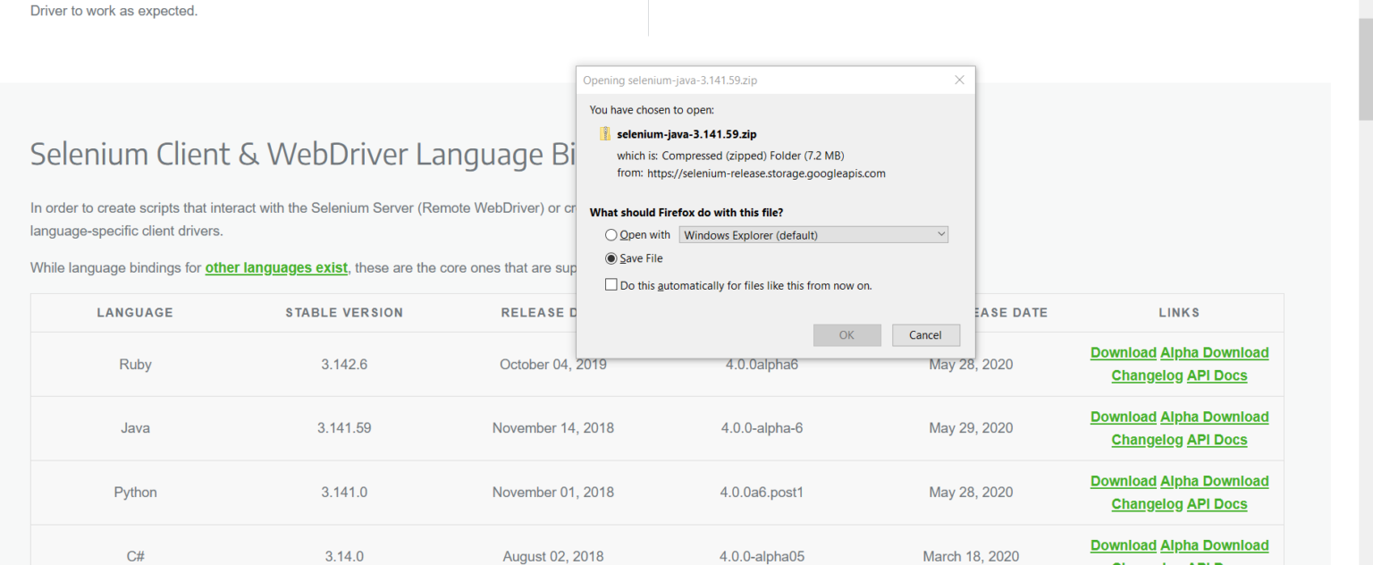View the Ruby Changelog
This screenshot has height=565, width=1373.
(1147, 375)
